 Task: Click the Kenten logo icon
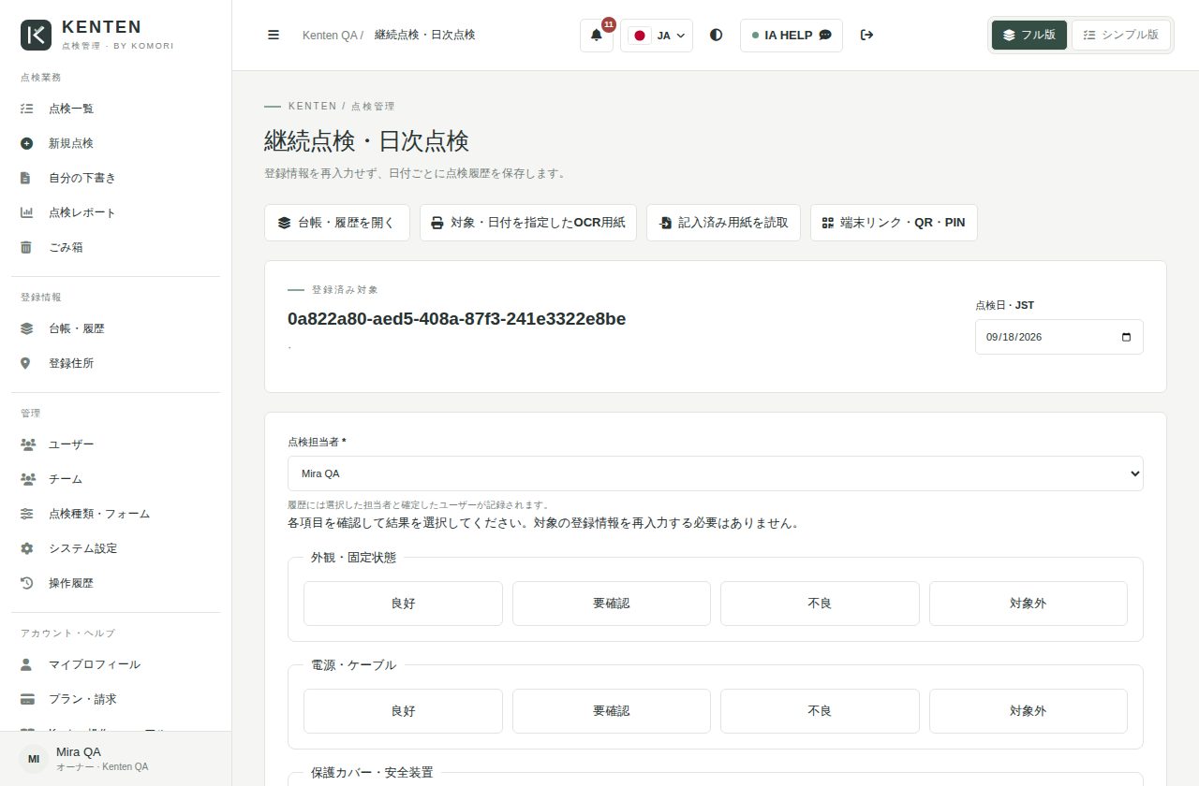(36, 35)
